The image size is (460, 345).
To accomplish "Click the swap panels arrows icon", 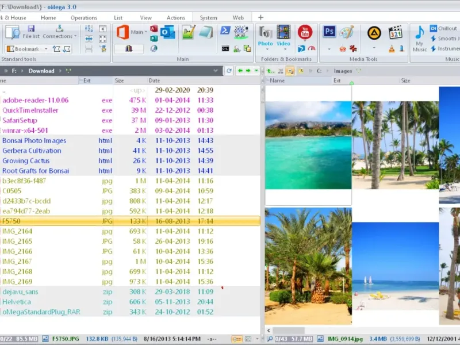I will point(89,39).
